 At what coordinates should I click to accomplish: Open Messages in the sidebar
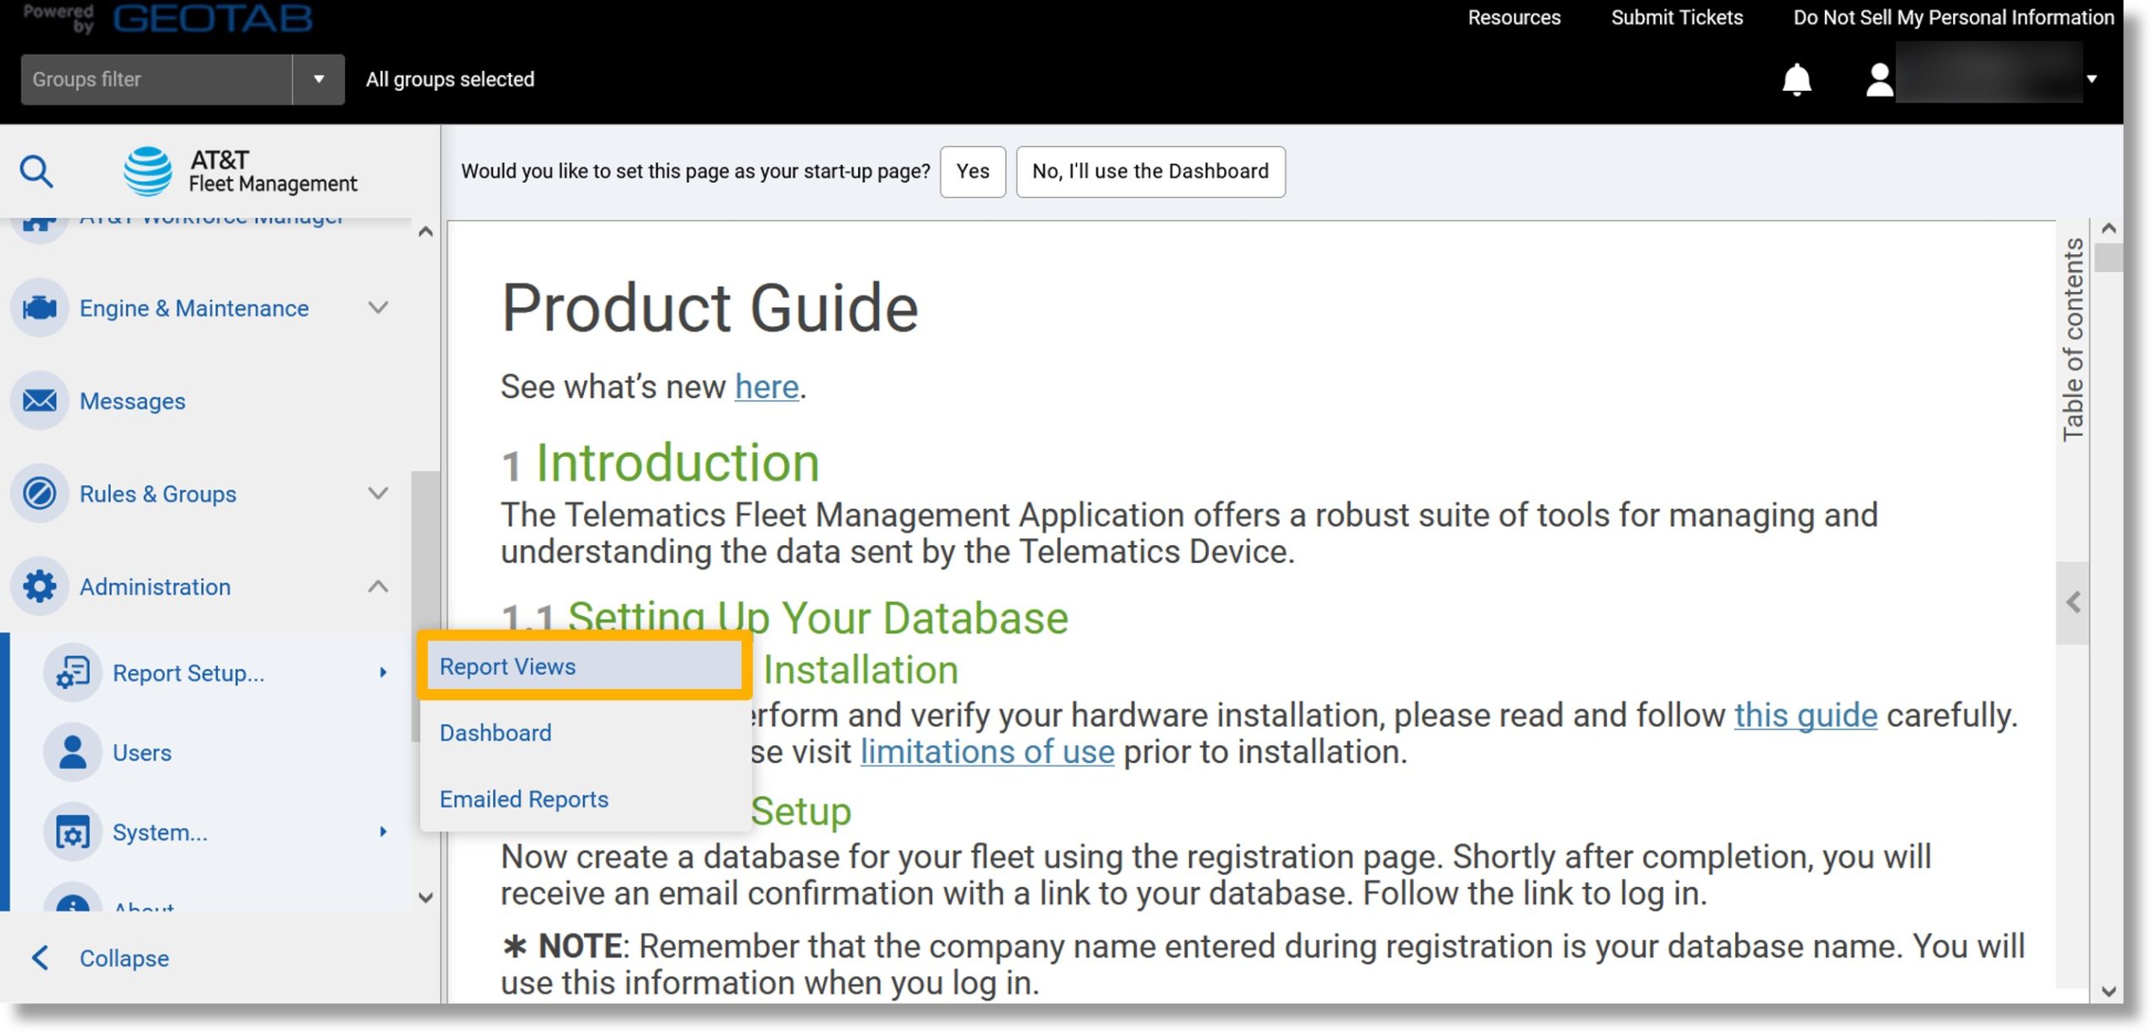tap(132, 401)
